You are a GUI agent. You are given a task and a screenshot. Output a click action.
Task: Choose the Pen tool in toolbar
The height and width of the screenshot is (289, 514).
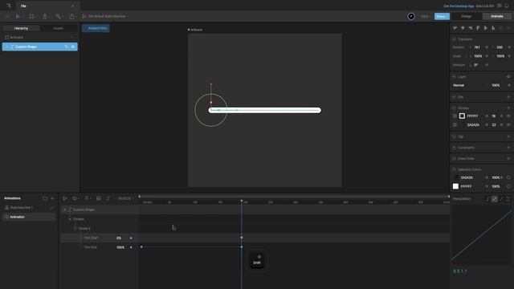pos(45,16)
